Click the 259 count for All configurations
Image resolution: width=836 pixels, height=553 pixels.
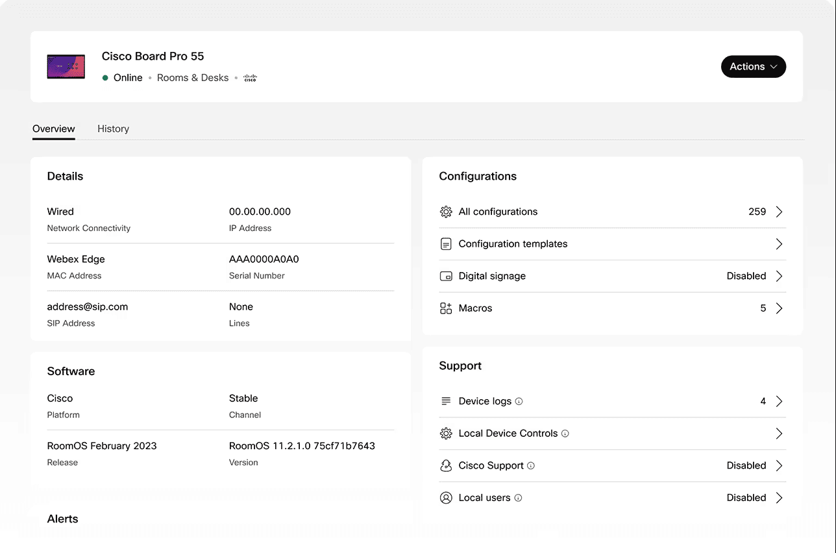(757, 212)
